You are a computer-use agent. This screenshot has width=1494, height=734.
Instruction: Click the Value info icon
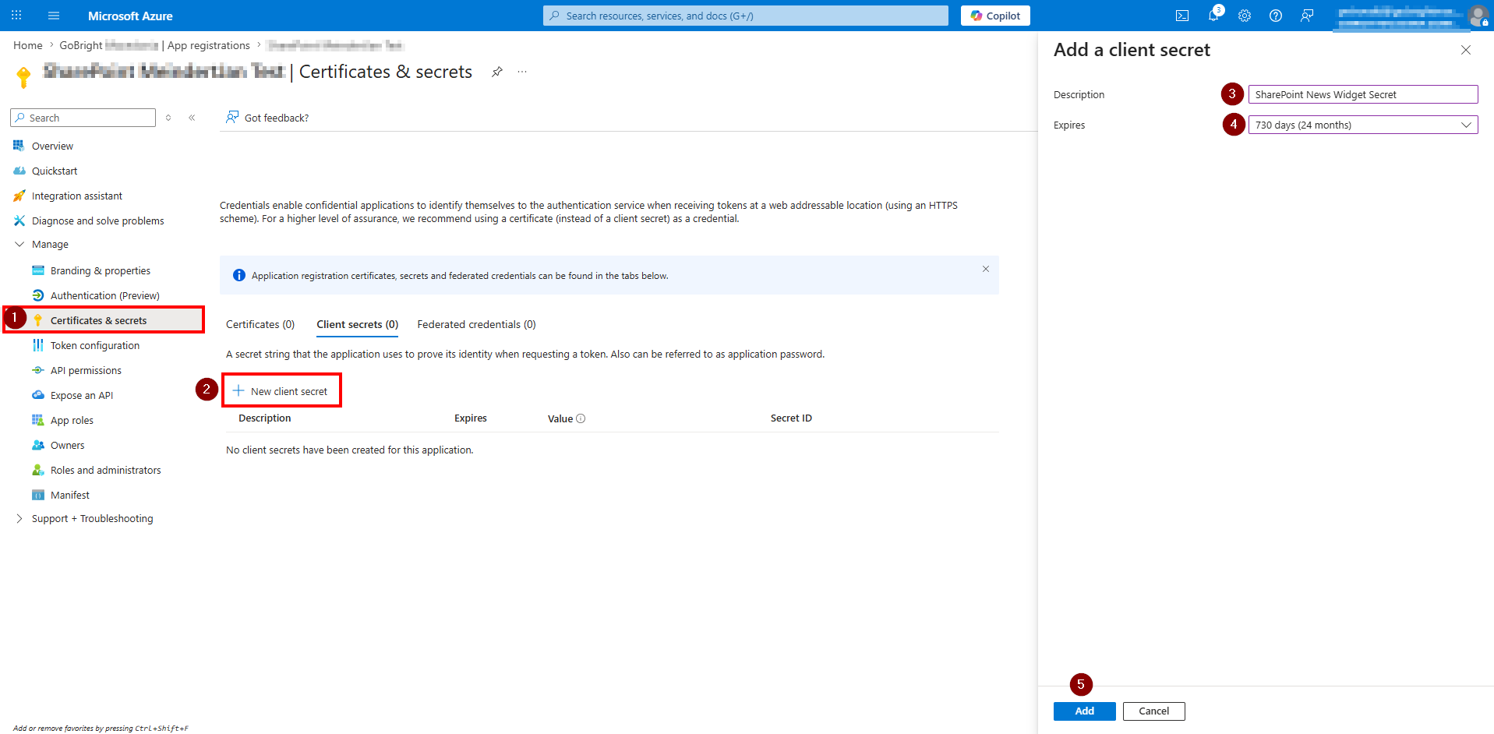(581, 418)
